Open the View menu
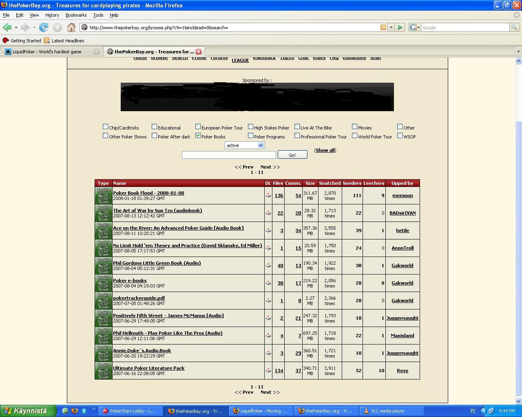 [34, 15]
